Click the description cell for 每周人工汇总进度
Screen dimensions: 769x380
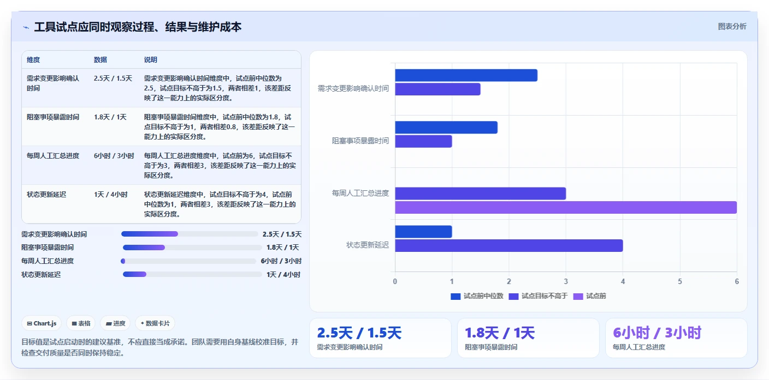219,166
